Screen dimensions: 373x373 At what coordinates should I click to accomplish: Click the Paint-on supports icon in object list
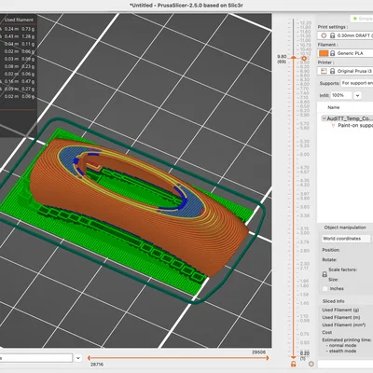[x=334, y=126]
